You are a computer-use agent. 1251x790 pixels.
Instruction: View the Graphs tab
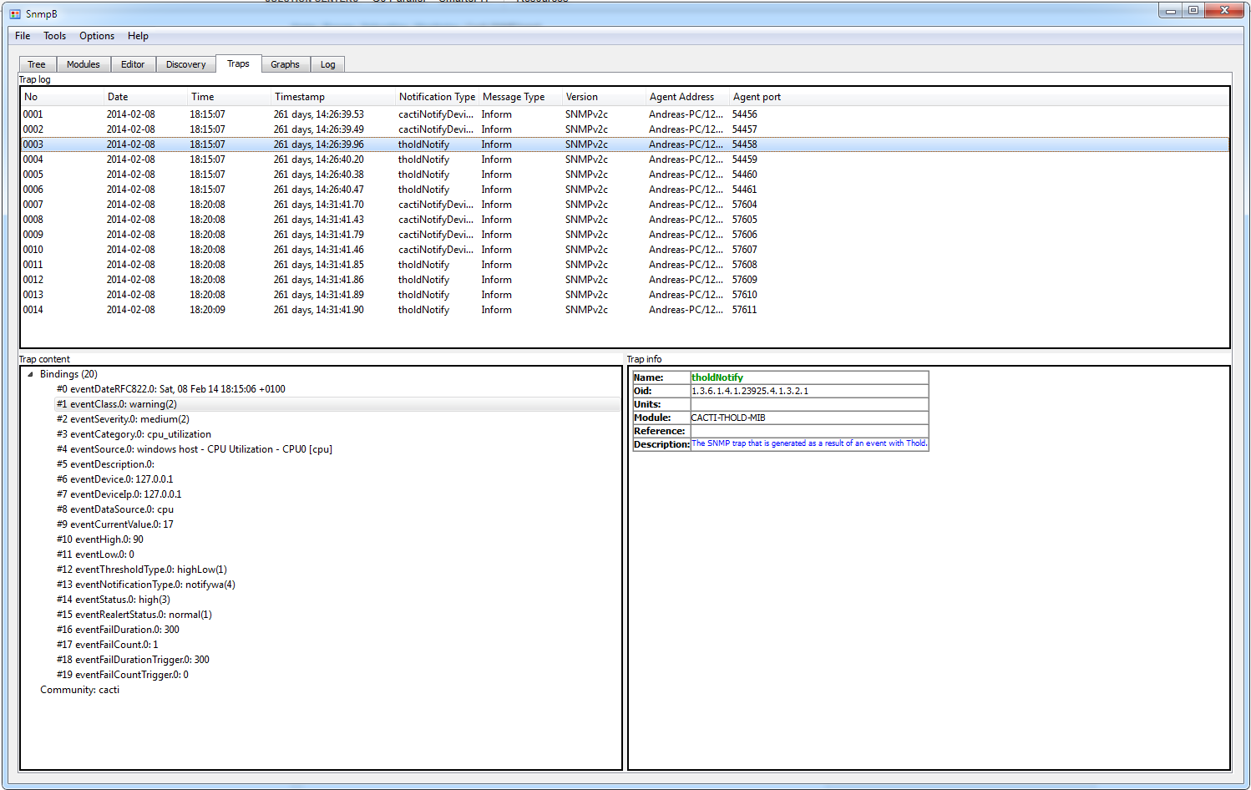pos(285,63)
